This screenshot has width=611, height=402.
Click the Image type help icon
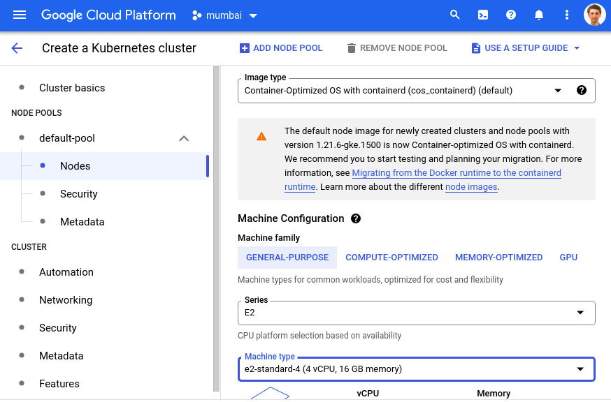tap(582, 90)
